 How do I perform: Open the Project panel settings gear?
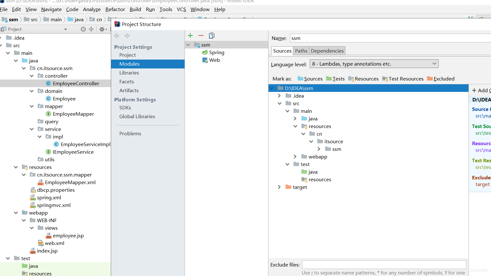tap(103, 29)
